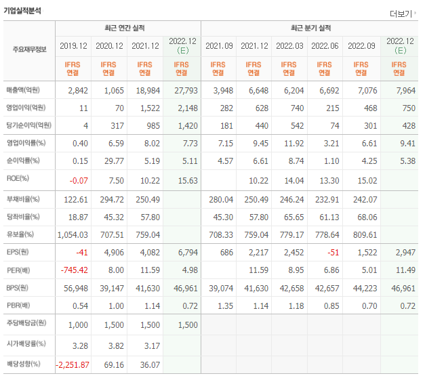Click the 매출액(억원) row label
425x378 pixels.
pos(23,90)
